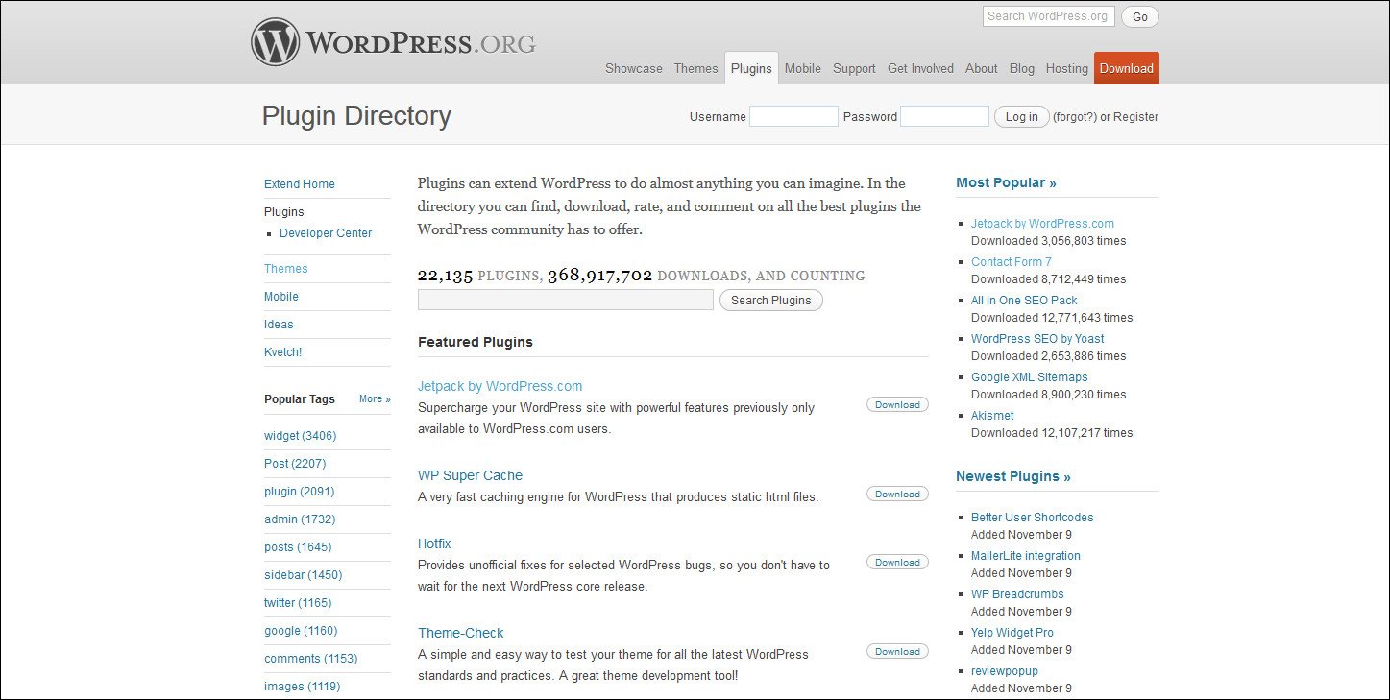Select the sidebar (1450) tag

(304, 575)
